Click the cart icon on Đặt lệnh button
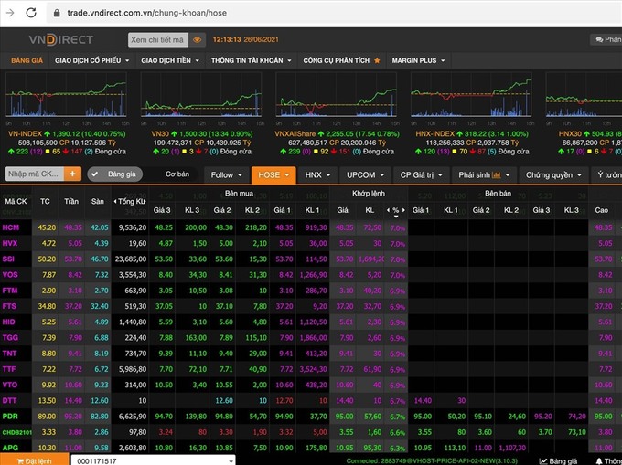Image resolution: width=622 pixels, height=465 pixels. coord(20,461)
